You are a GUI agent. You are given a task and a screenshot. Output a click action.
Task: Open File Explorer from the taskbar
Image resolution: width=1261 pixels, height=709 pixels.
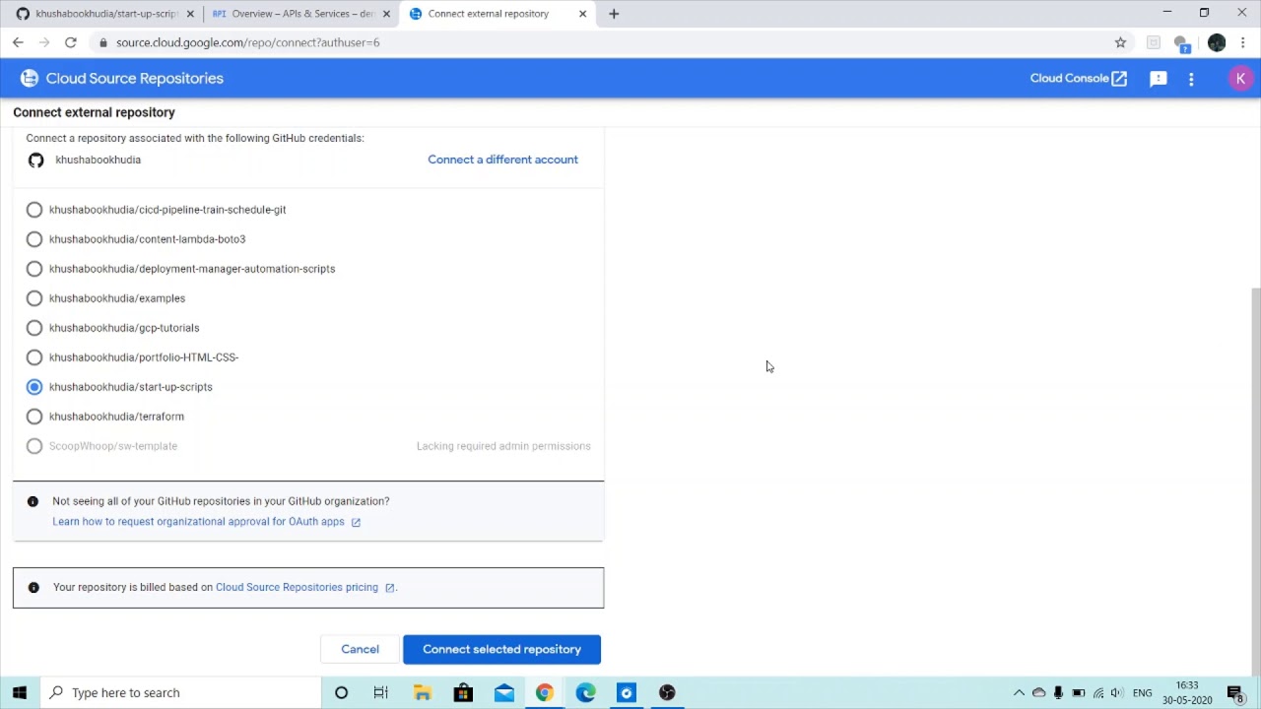pos(423,692)
